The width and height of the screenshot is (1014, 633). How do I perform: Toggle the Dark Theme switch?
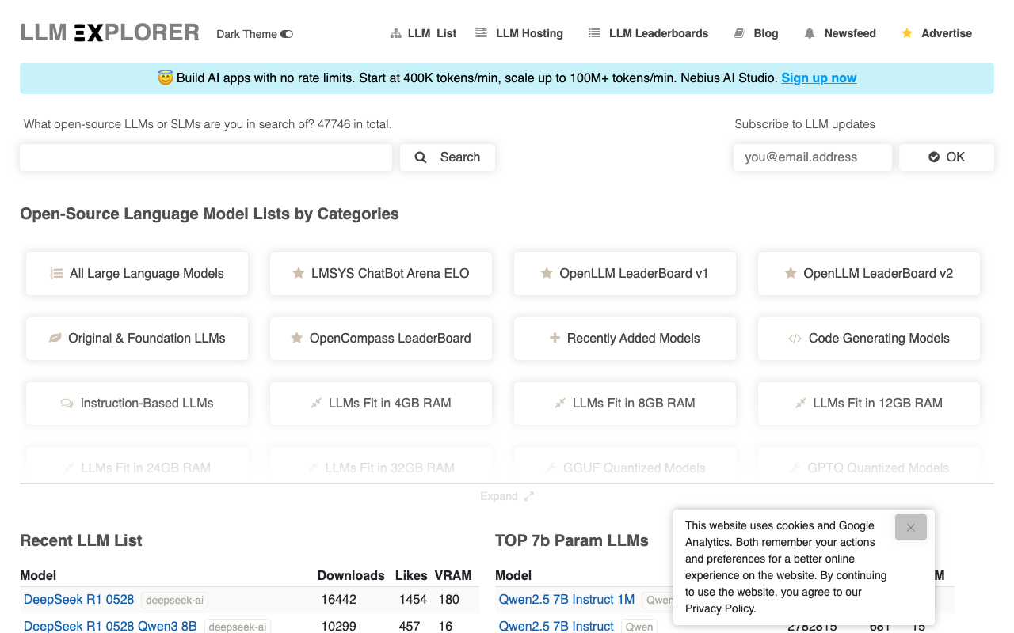(287, 34)
